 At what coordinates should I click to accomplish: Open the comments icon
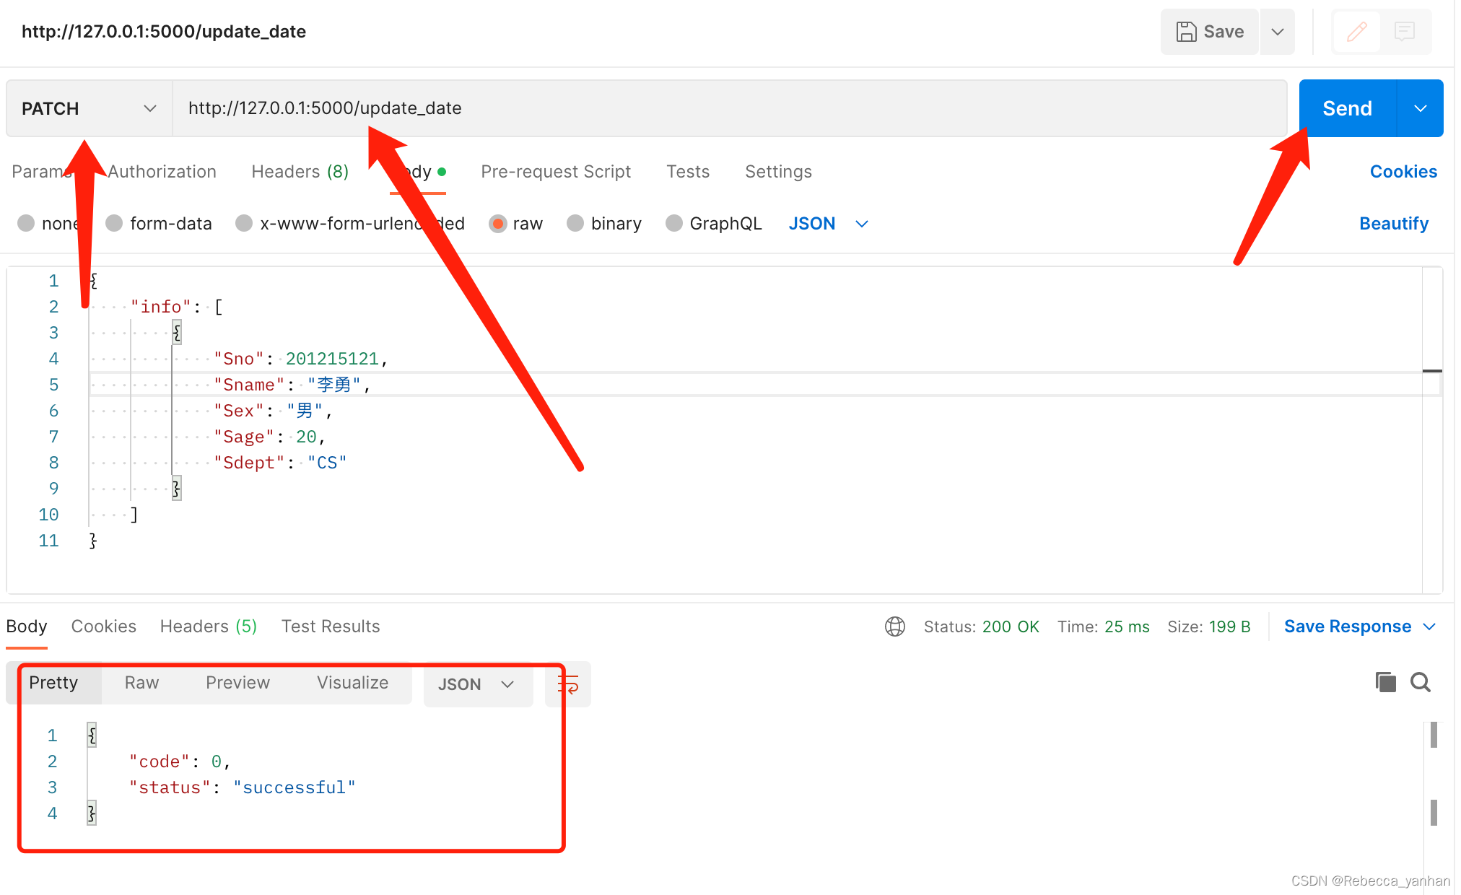click(1404, 32)
